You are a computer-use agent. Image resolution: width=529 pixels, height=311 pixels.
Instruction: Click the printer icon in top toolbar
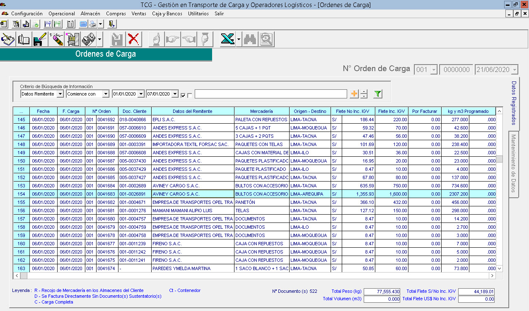93,24
